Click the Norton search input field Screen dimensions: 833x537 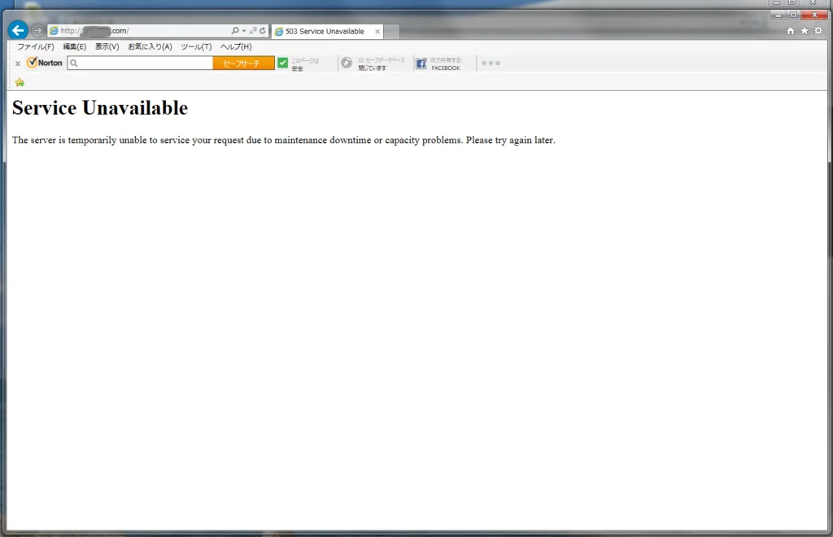[x=140, y=63]
